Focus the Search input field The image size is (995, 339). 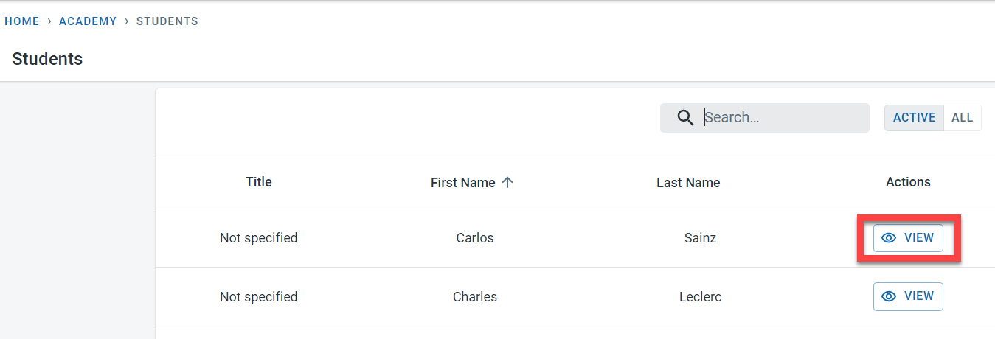(x=782, y=118)
